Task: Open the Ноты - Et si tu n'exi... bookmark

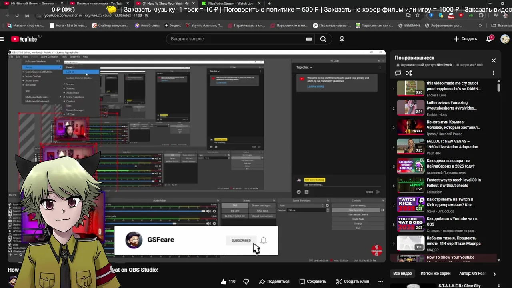Action: [x=68, y=25]
